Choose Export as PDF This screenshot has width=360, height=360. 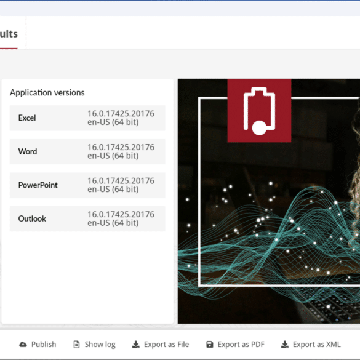point(235,345)
